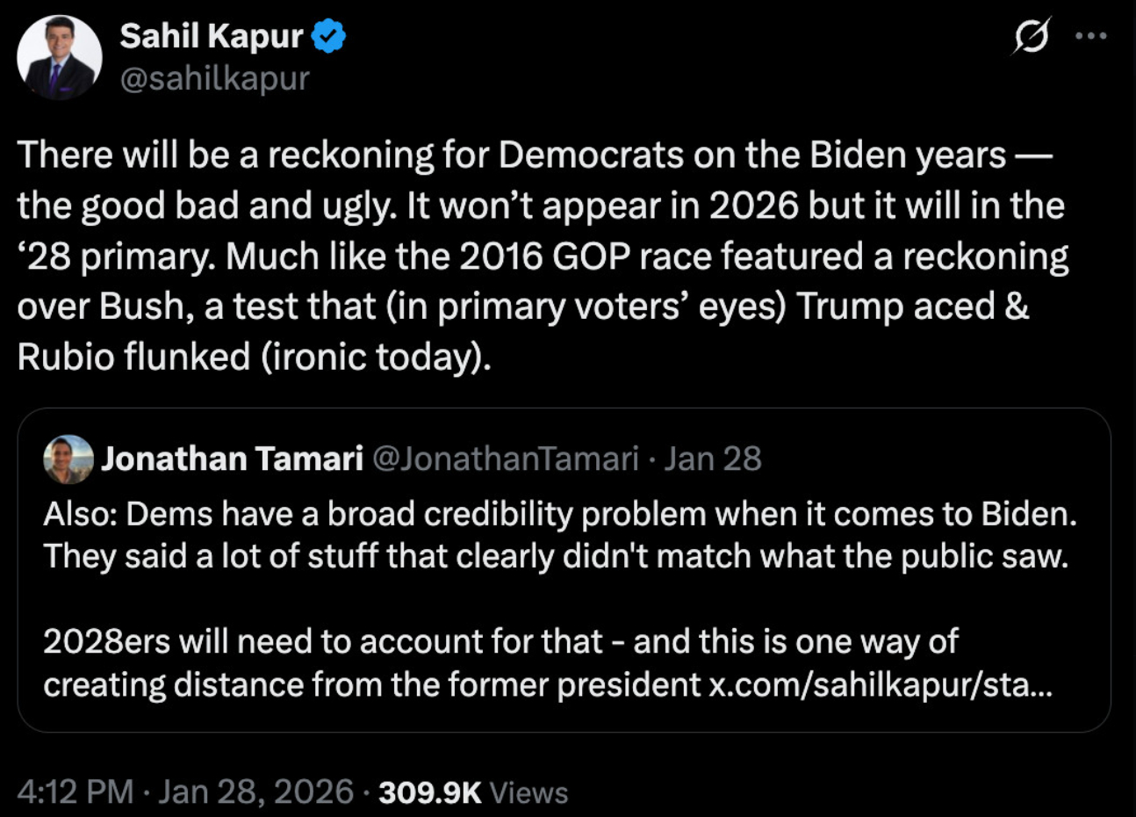Open Sahil Kapur's profile picture
The width and height of the screenshot is (1136, 817).
(60, 58)
